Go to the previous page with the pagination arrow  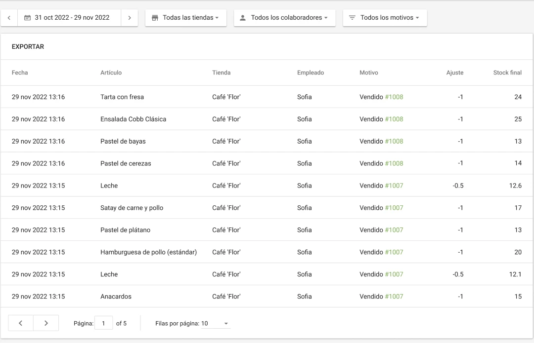tap(20, 323)
